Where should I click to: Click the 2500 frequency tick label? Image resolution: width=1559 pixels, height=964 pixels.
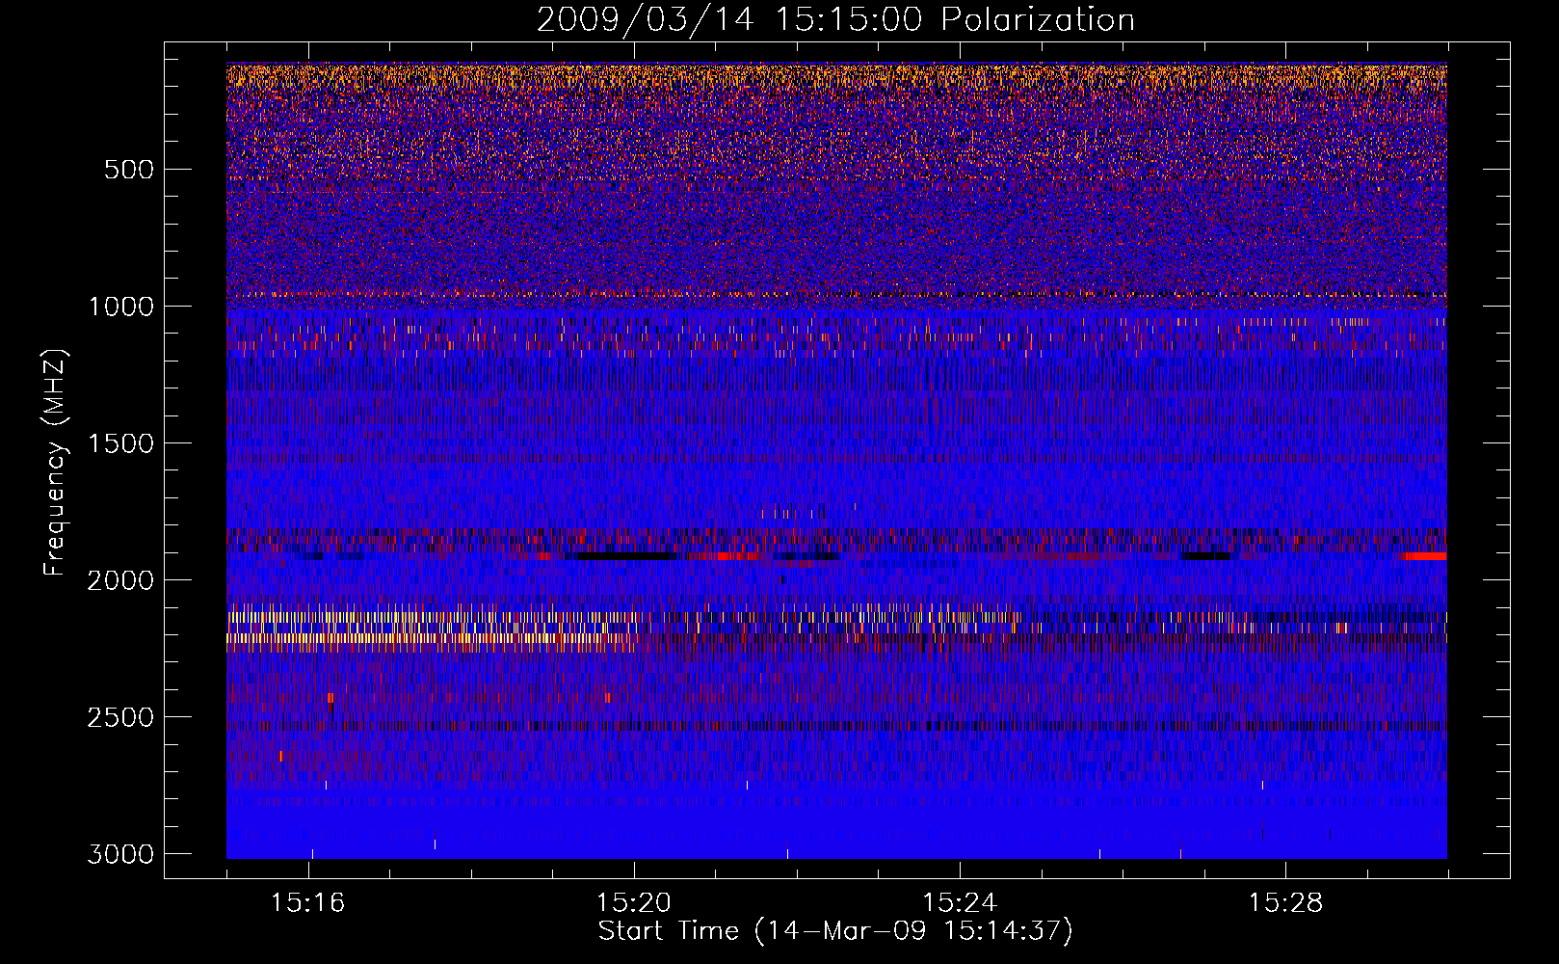pyautogui.click(x=120, y=717)
